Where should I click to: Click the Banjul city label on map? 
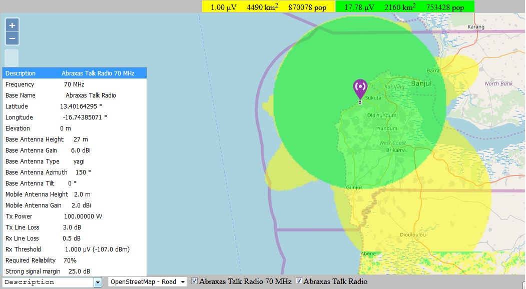click(420, 83)
